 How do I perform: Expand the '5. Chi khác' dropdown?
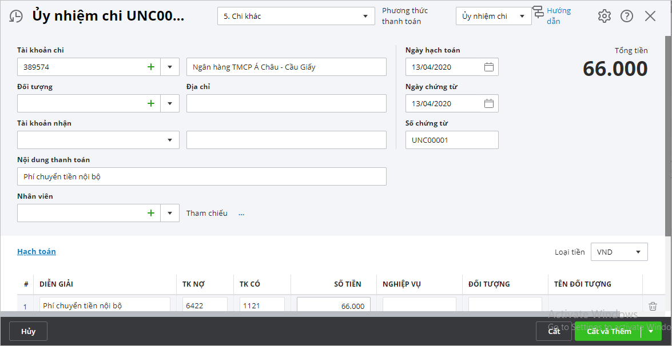(365, 16)
